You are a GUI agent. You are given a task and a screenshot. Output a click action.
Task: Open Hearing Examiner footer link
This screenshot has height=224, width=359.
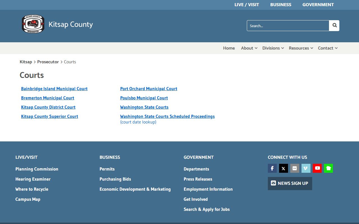tap(33, 179)
